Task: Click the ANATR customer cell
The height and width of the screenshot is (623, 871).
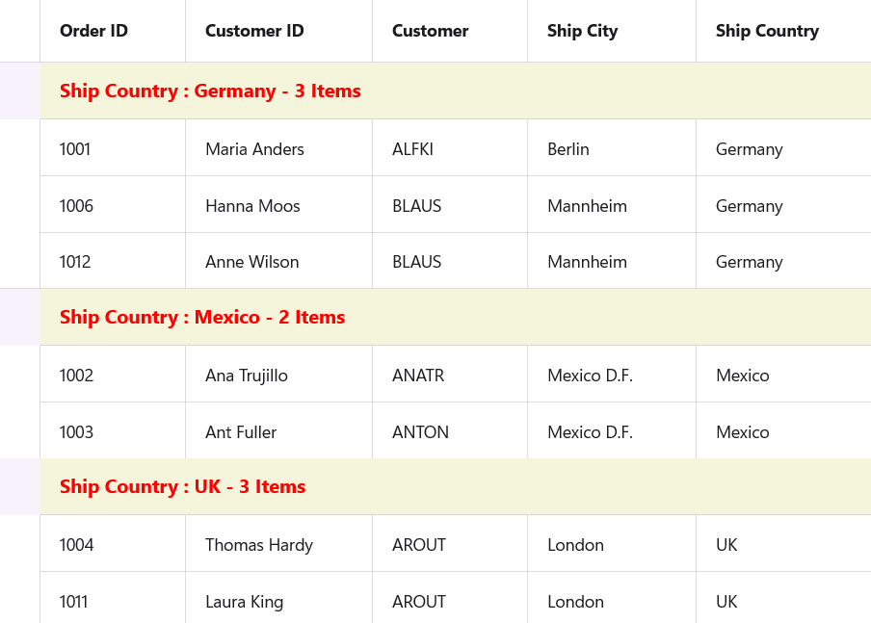Action: click(x=418, y=376)
